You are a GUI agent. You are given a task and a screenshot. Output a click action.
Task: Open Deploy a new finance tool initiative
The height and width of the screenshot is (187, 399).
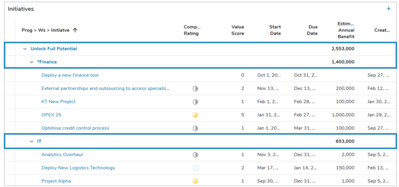(x=70, y=75)
